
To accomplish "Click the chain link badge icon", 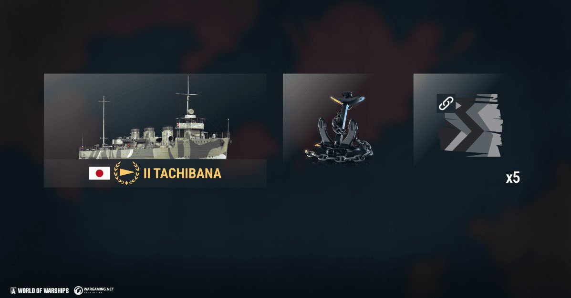I will coord(446,104).
